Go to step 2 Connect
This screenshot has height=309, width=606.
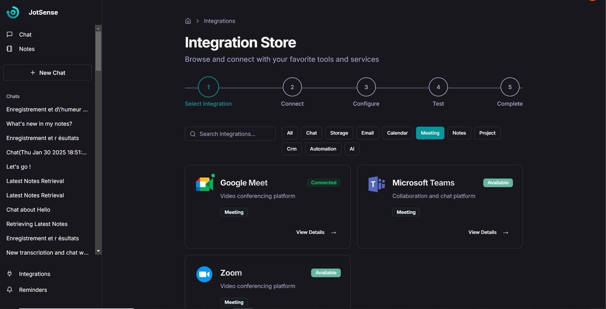[x=292, y=87]
